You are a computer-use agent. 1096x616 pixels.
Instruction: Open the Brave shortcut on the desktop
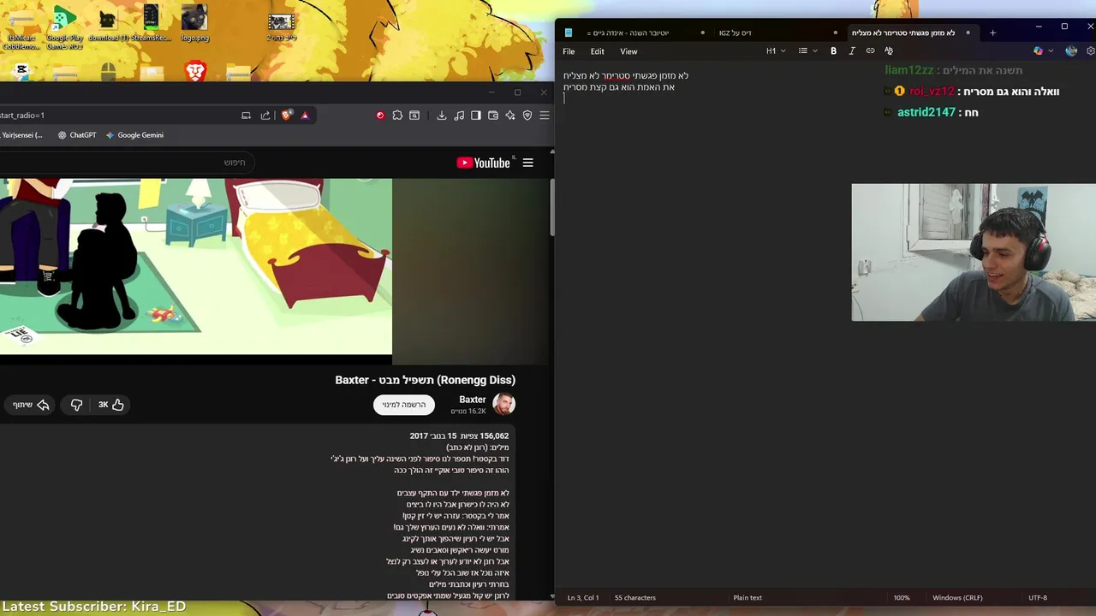[x=195, y=70]
